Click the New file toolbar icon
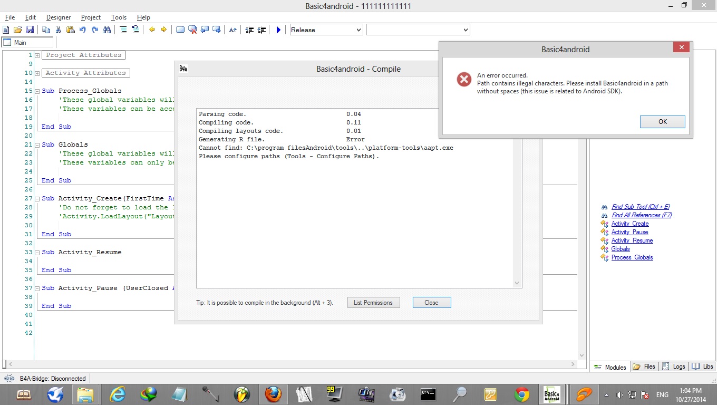Image resolution: width=717 pixels, height=405 pixels. (6, 30)
